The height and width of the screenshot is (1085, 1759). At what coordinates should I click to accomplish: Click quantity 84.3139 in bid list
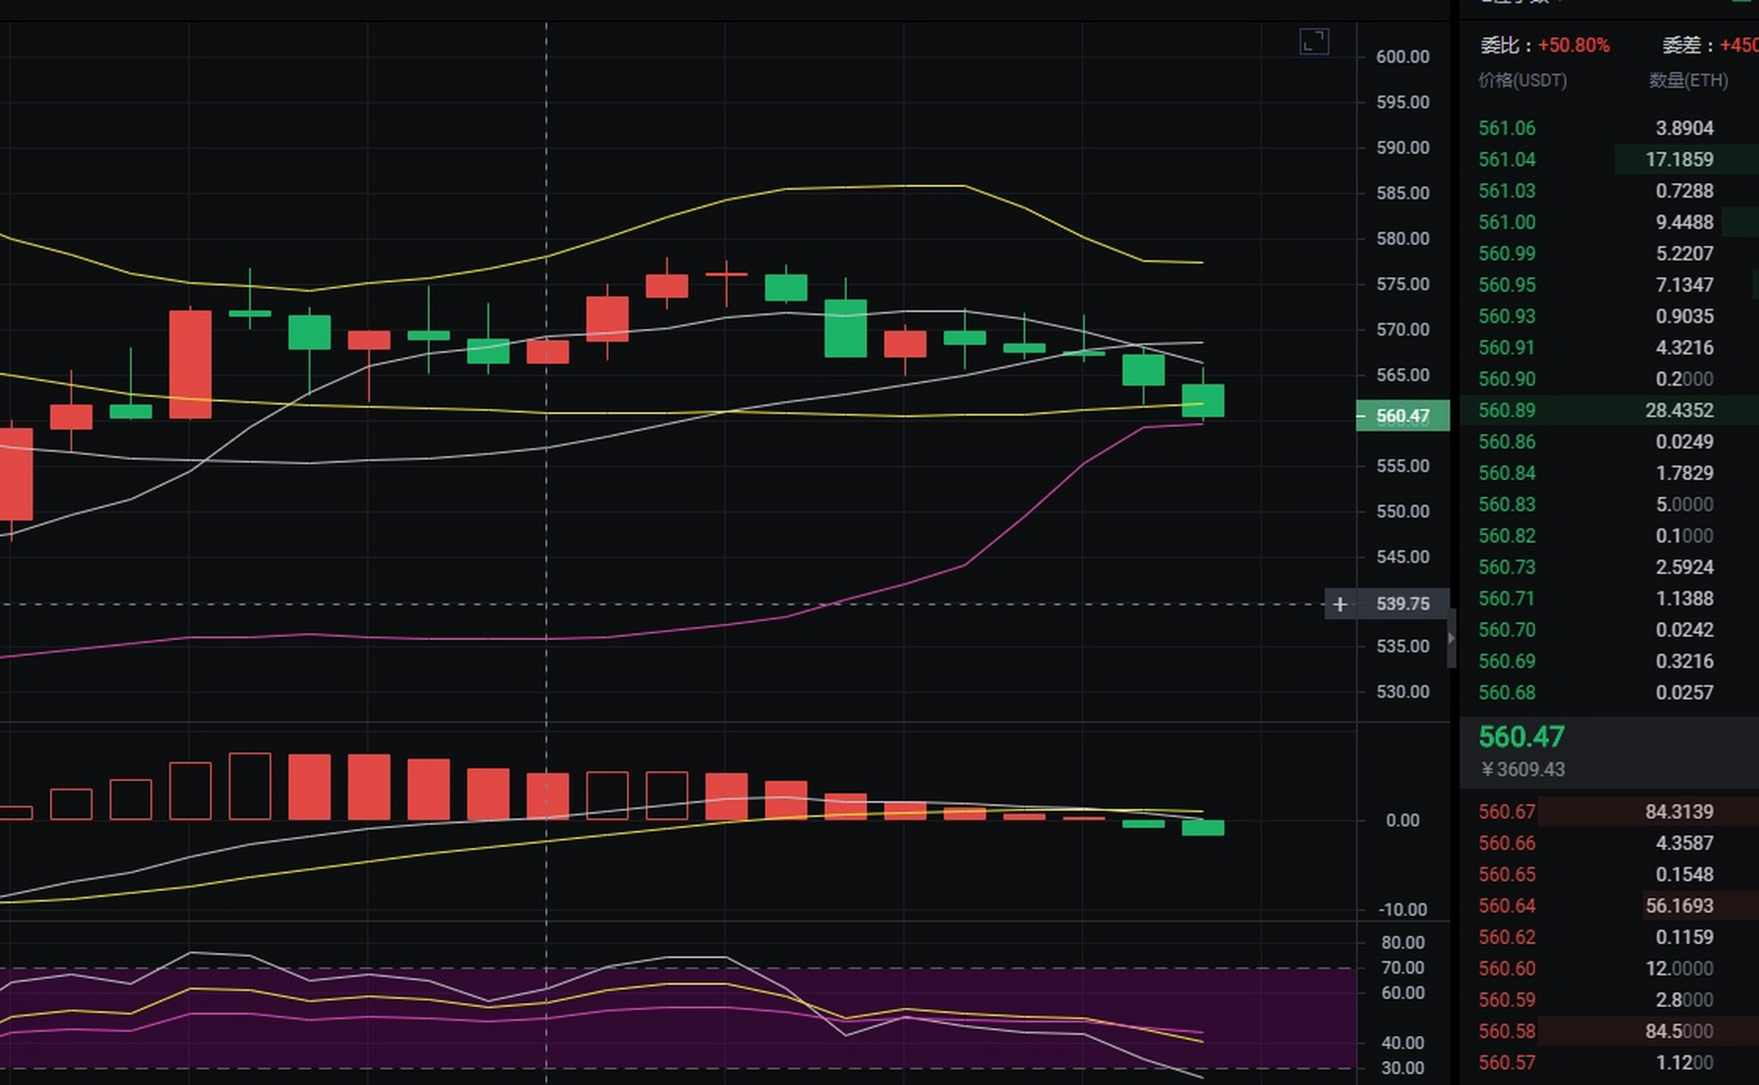click(1679, 811)
